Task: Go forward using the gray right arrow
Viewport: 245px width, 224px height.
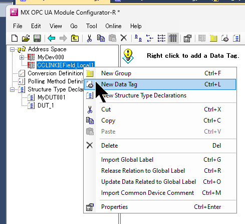Action: tap(63, 38)
